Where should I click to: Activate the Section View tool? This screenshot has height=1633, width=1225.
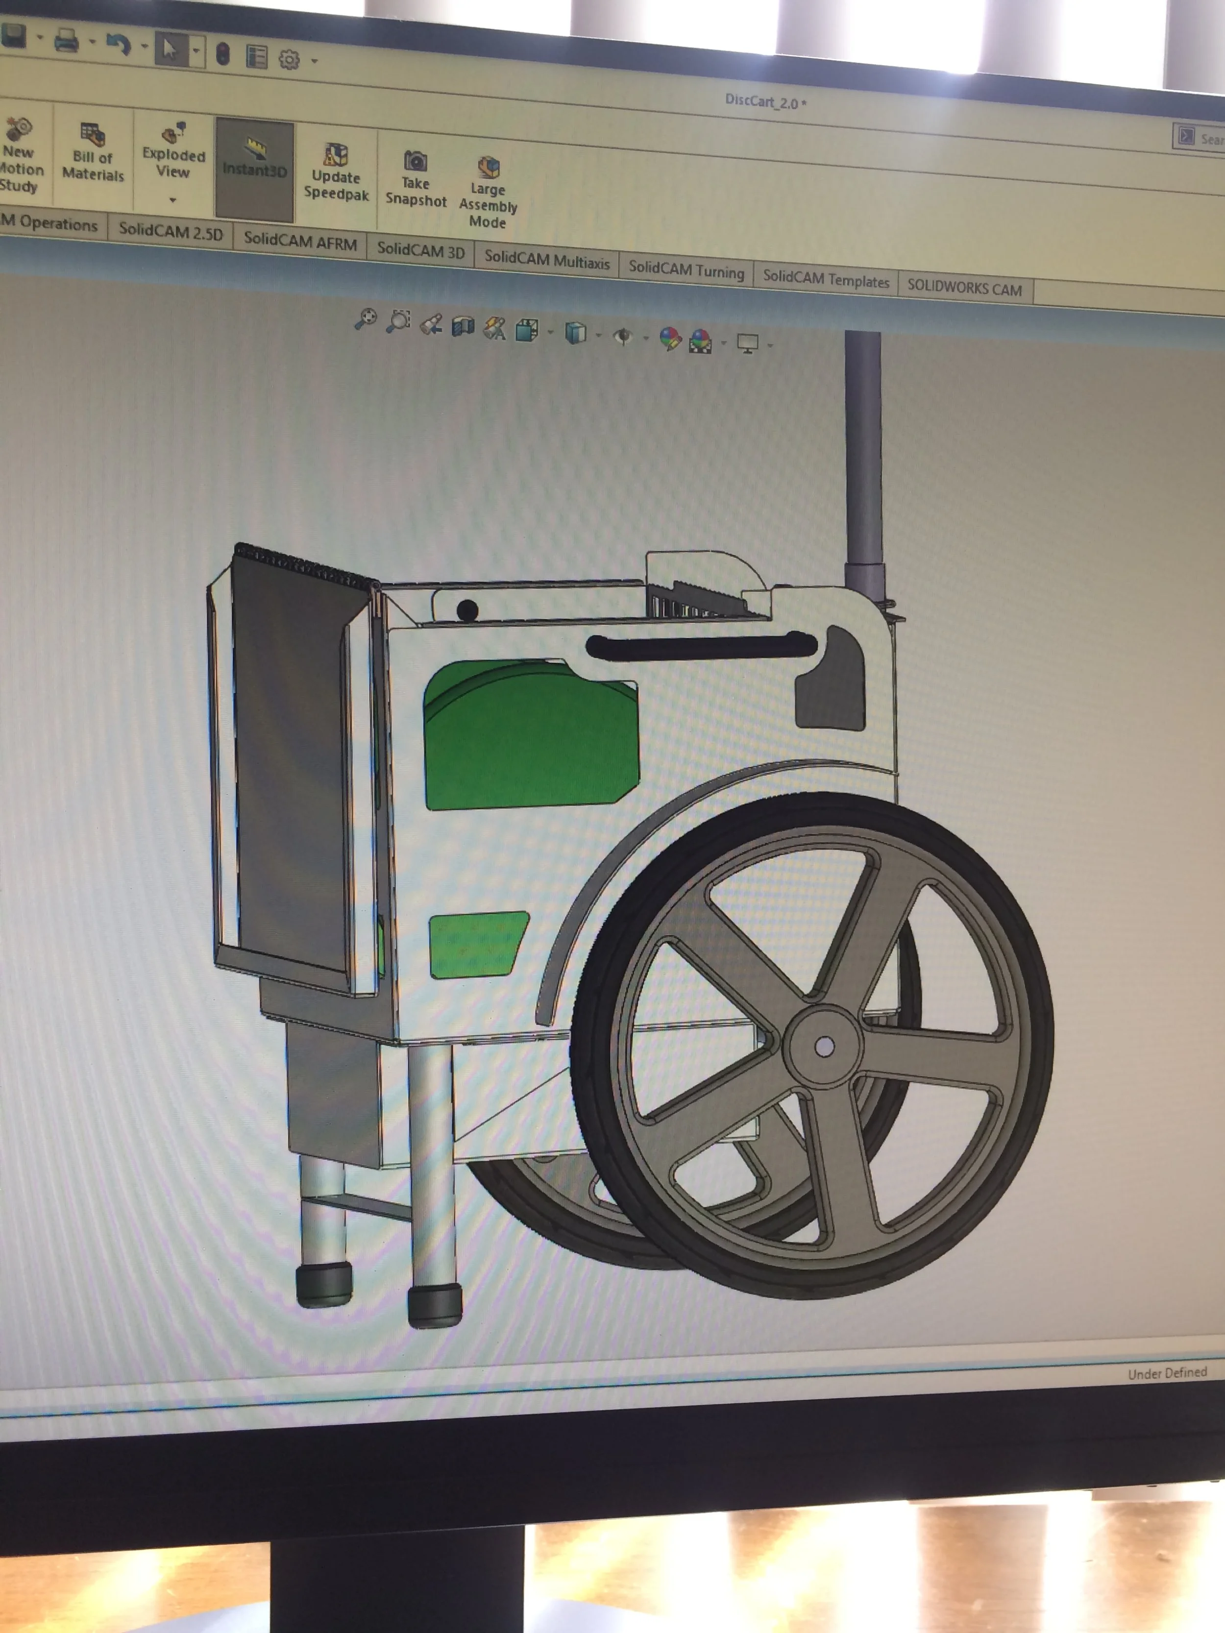(x=463, y=326)
